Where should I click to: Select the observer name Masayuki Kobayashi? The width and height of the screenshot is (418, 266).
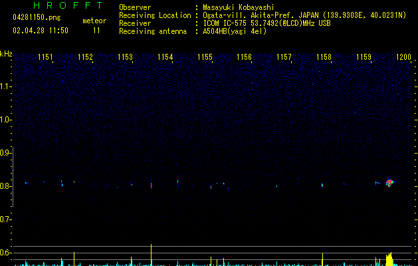[x=239, y=7]
